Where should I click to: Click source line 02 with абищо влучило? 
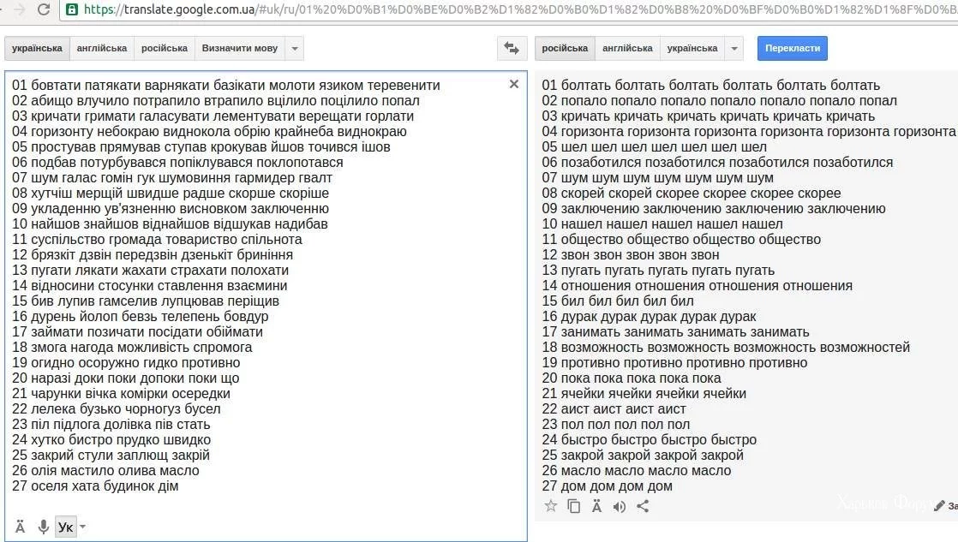(x=216, y=100)
